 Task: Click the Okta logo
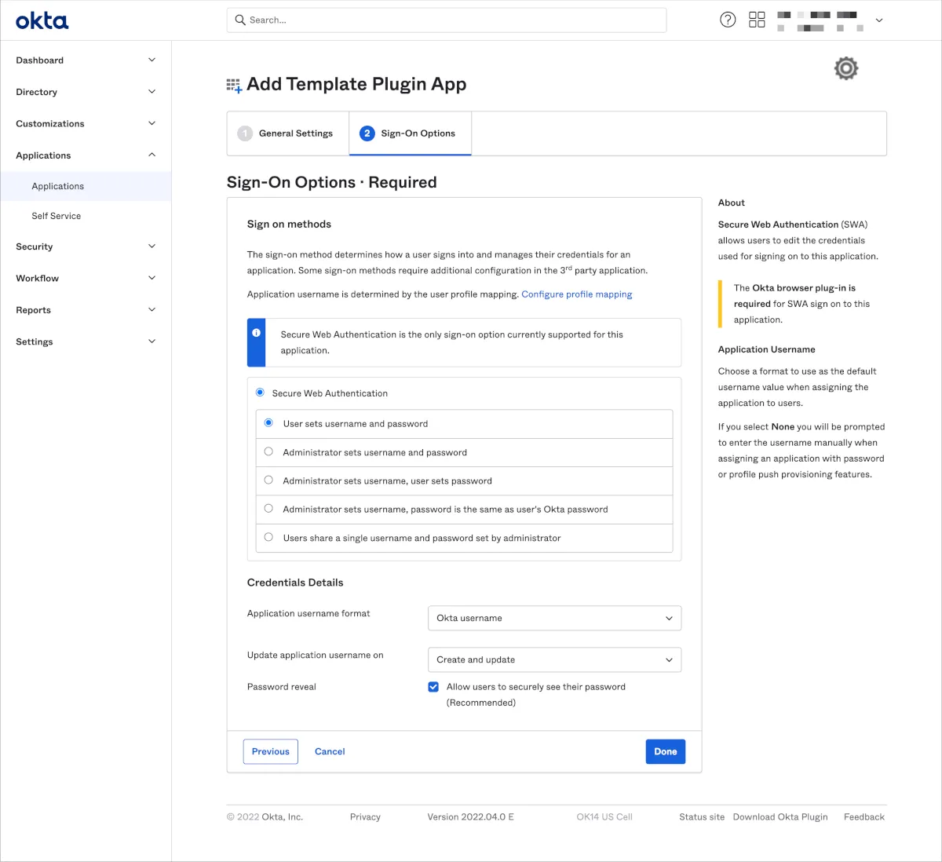42,20
